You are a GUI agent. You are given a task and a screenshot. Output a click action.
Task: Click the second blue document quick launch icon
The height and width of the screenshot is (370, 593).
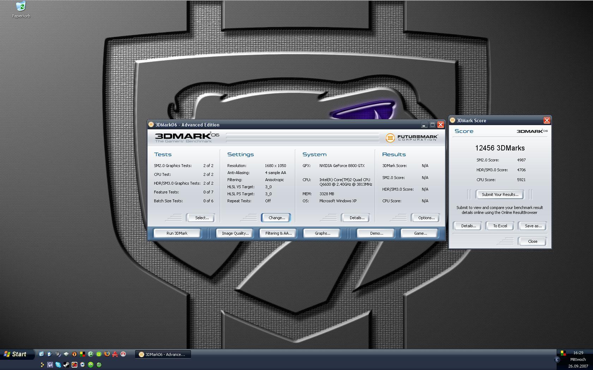(x=50, y=354)
